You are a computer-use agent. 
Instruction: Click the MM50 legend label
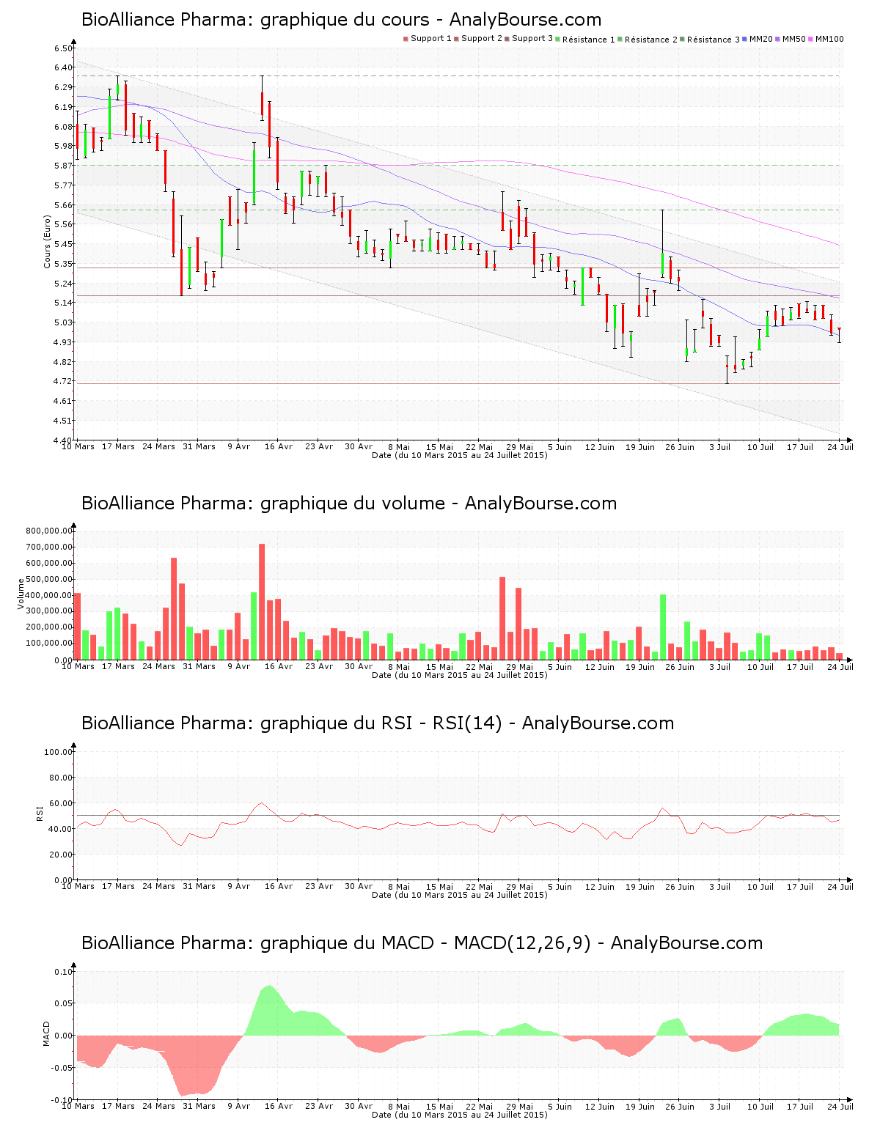[x=794, y=39]
